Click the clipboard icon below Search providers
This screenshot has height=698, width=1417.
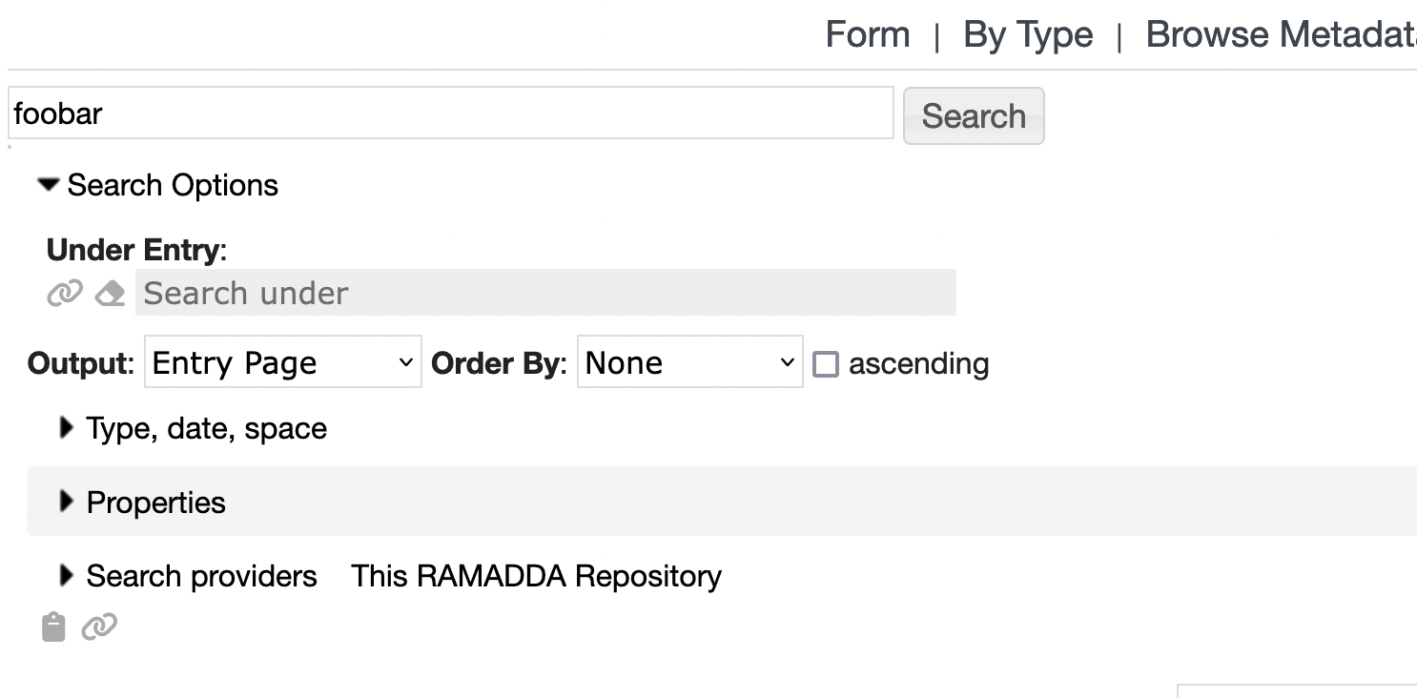53,626
